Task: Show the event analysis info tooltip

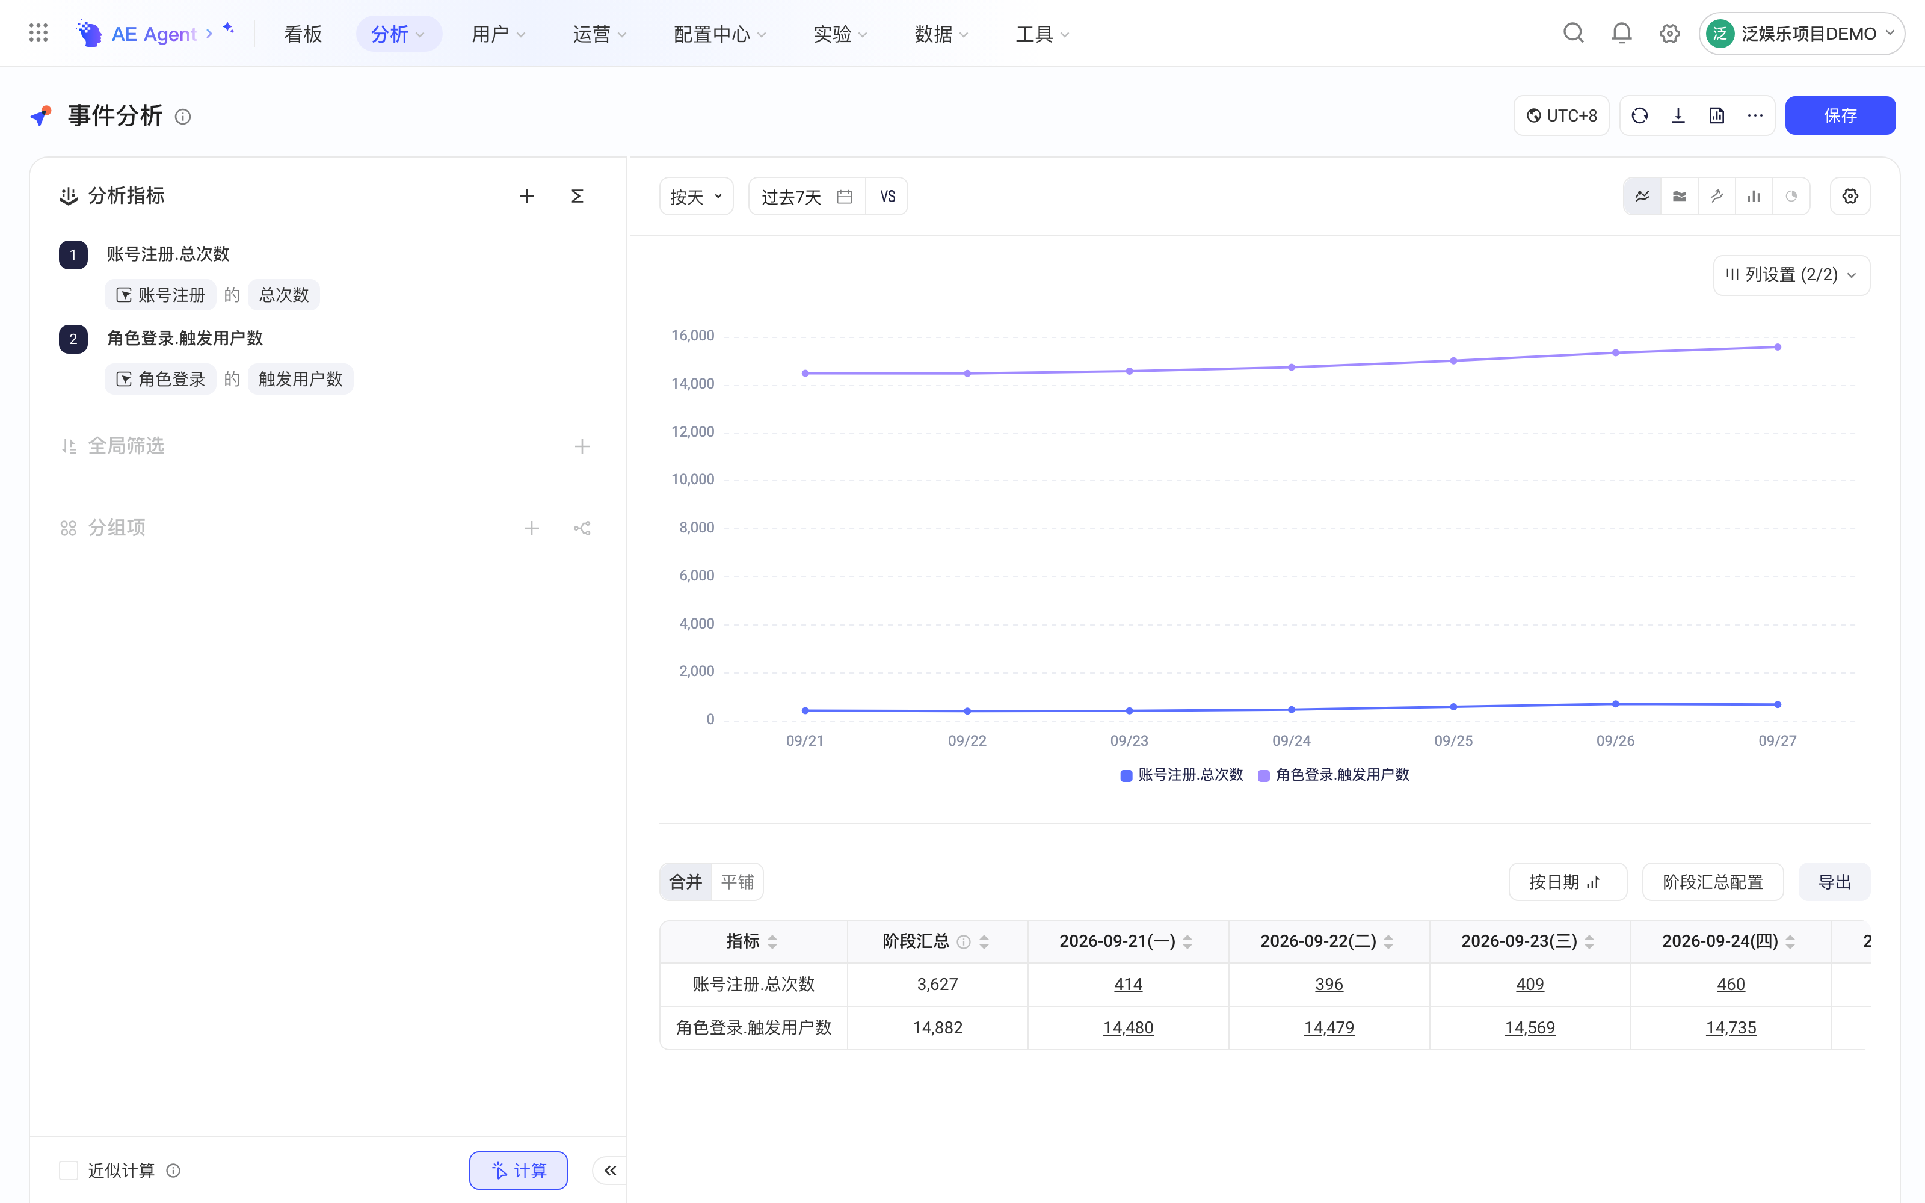Action: (183, 117)
